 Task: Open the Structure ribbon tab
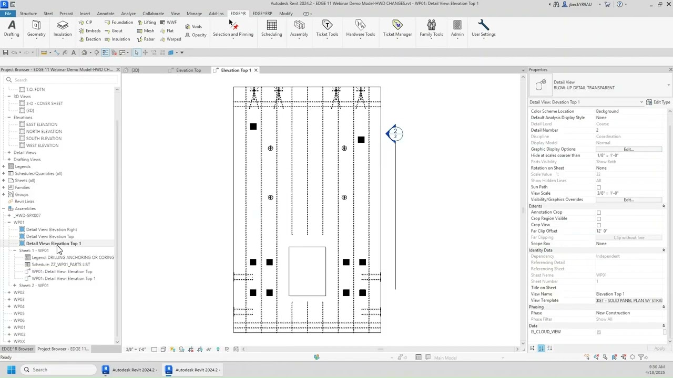click(x=28, y=14)
